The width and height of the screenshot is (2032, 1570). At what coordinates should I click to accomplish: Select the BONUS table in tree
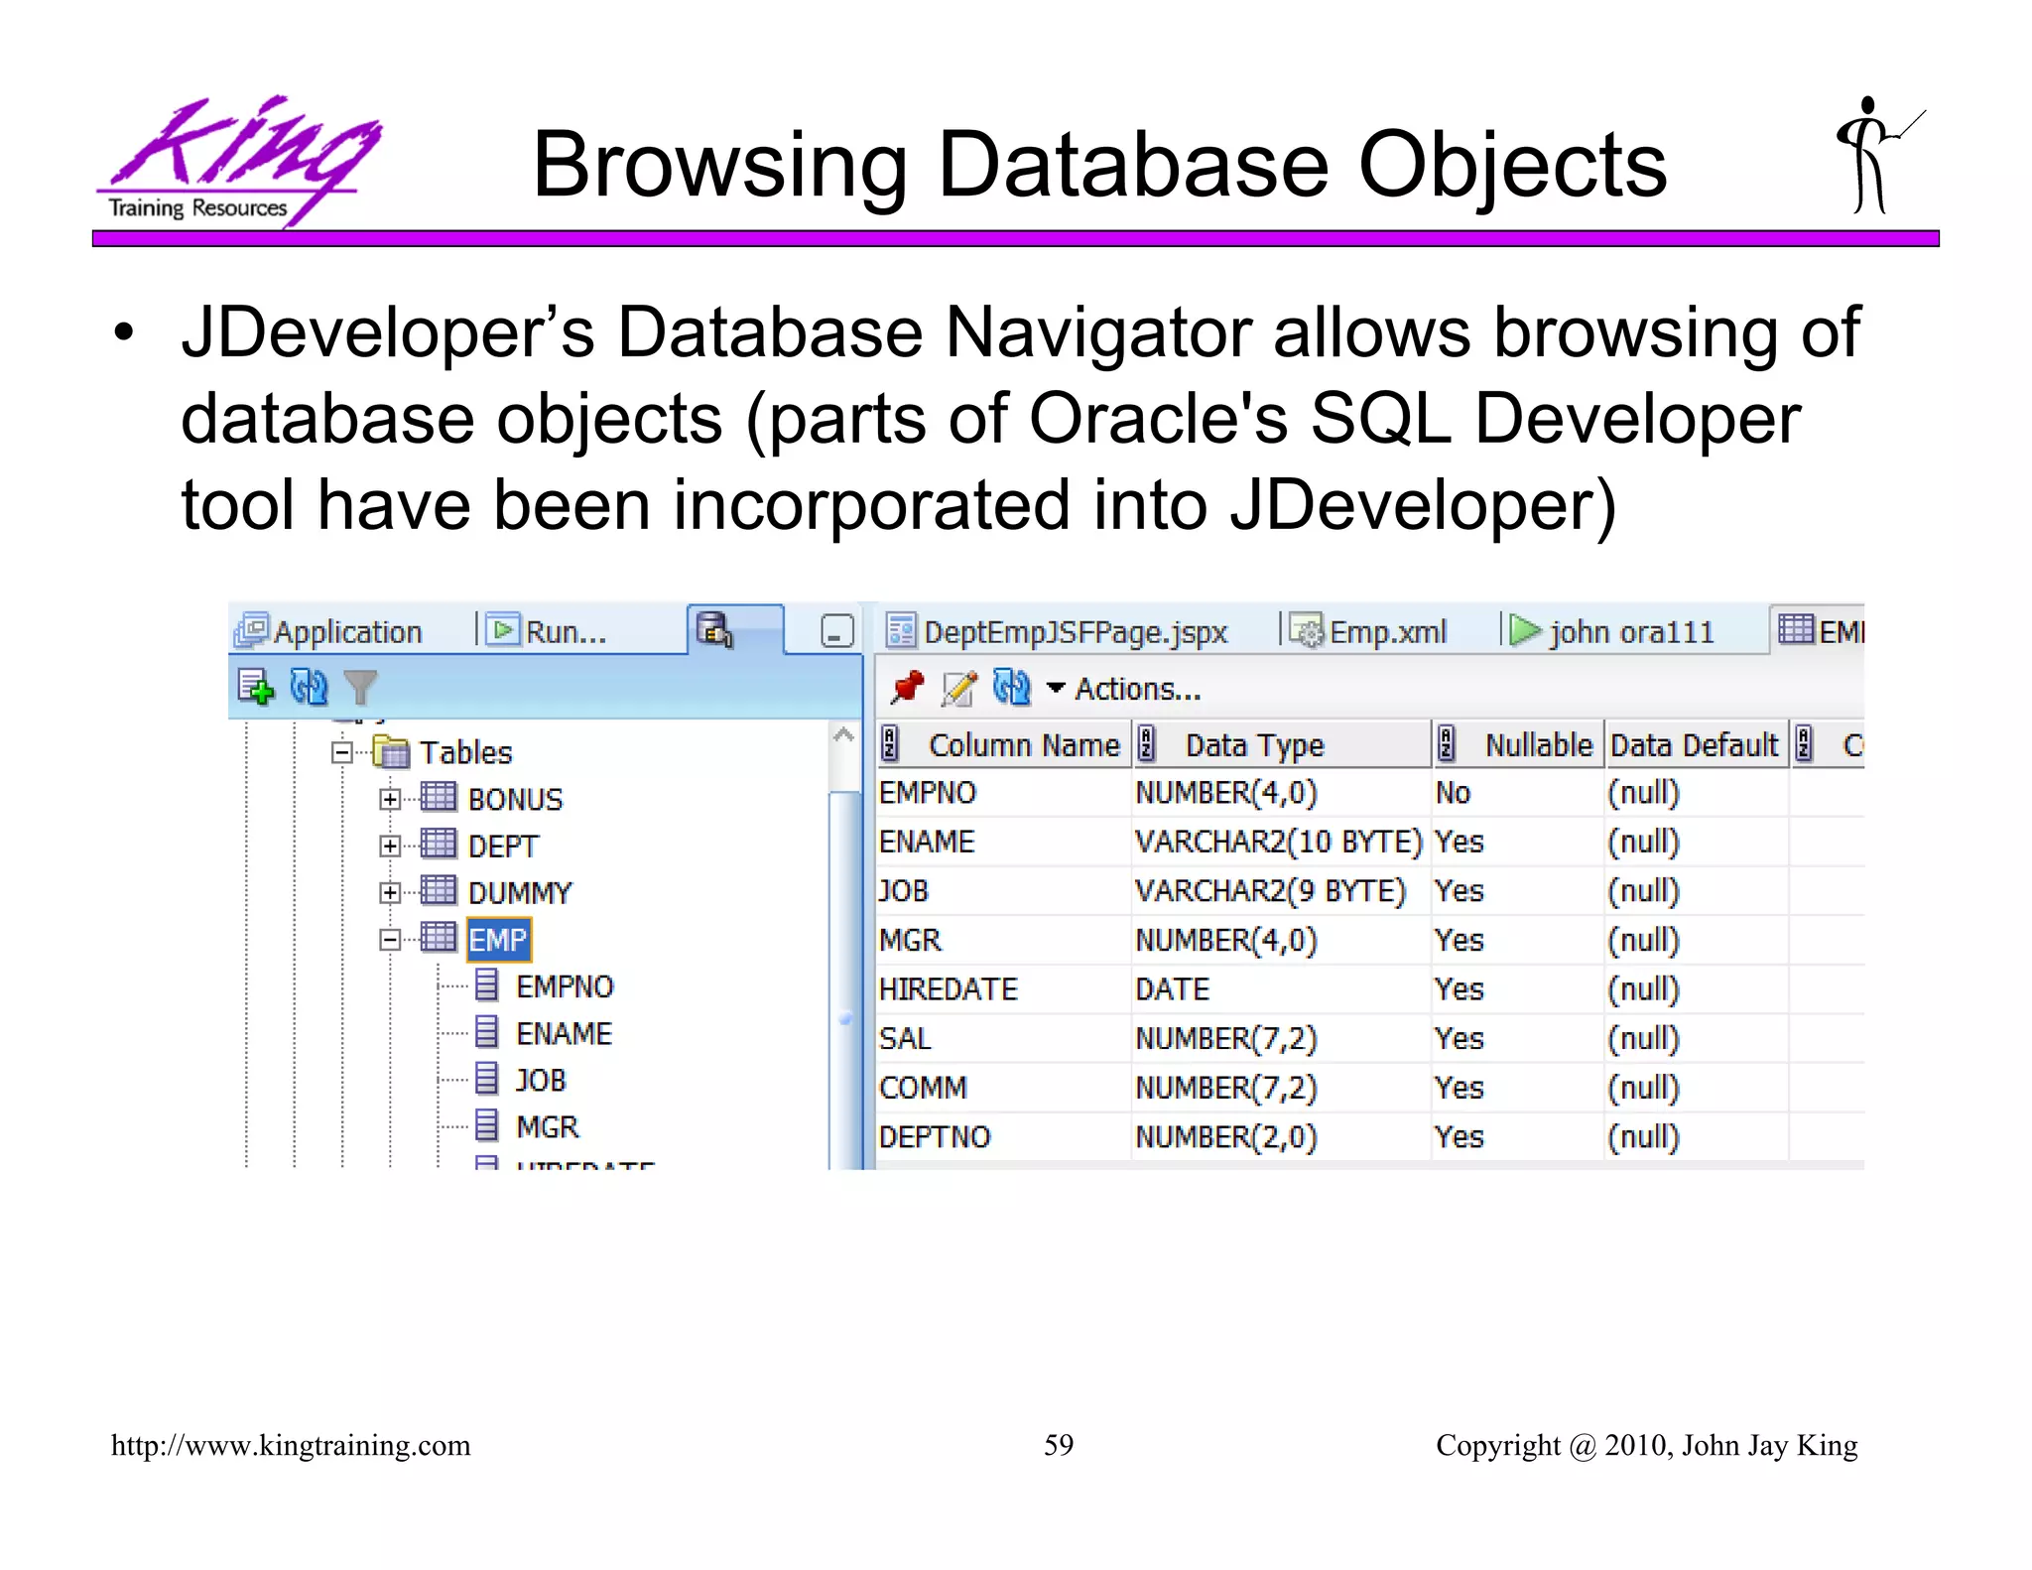click(x=515, y=799)
